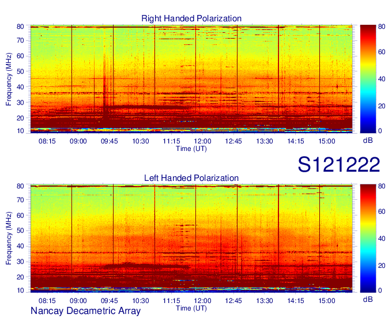Click "14:15" time tick on left-handed plot
The height and width of the screenshot is (318, 392).
[x=296, y=301]
